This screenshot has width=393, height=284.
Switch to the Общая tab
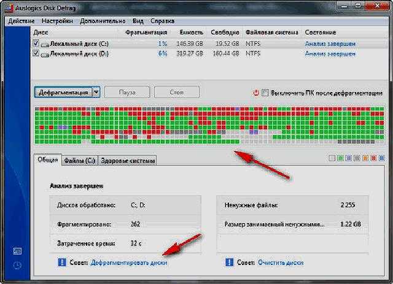48,159
